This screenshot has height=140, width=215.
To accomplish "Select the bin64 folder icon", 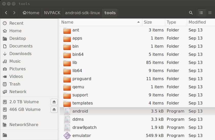I will [x=67, y=55].
